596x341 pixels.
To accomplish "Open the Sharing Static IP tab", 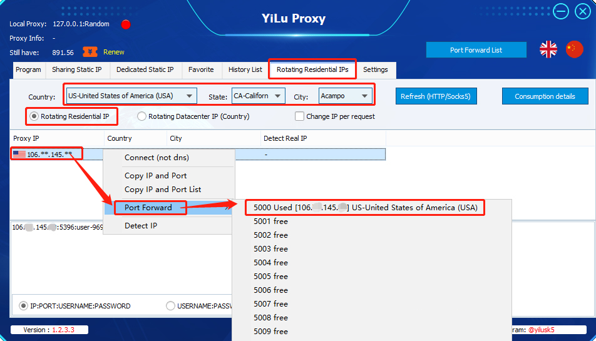I will [77, 70].
